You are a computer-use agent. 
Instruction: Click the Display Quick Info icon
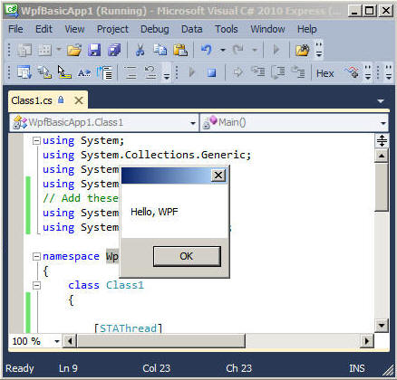point(64,72)
